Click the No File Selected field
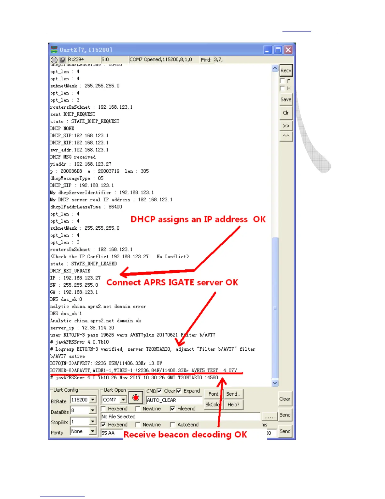This screenshot has width=385, height=499. pos(181,416)
